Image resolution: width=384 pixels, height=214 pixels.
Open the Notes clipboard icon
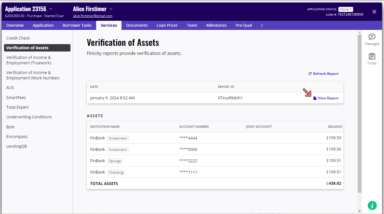[x=372, y=56]
